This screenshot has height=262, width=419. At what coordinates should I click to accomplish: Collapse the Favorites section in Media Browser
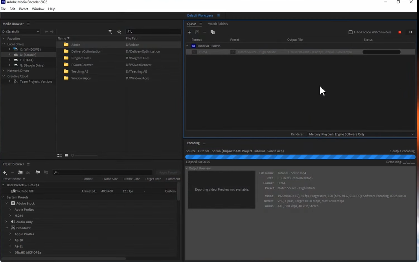4,38
